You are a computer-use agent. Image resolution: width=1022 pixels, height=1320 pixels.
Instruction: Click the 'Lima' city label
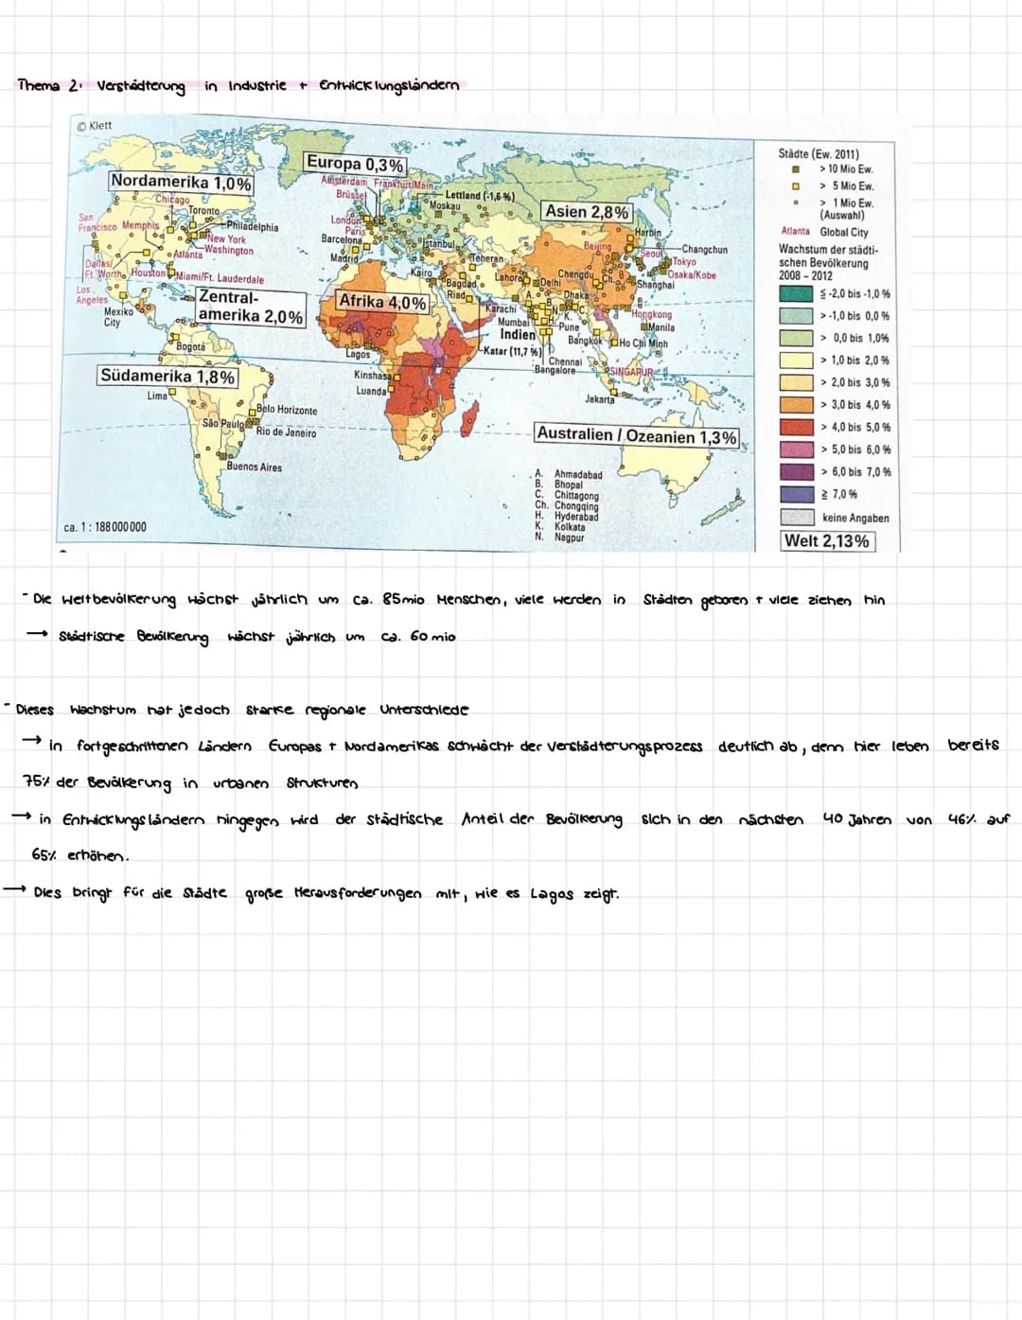[x=157, y=396]
